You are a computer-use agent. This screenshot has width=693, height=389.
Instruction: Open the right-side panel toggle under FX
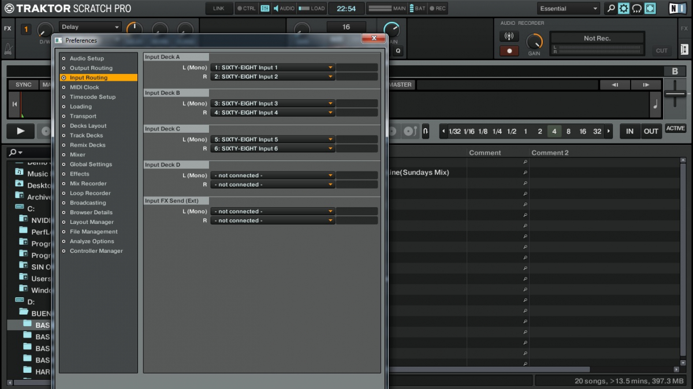click(684, 50)
